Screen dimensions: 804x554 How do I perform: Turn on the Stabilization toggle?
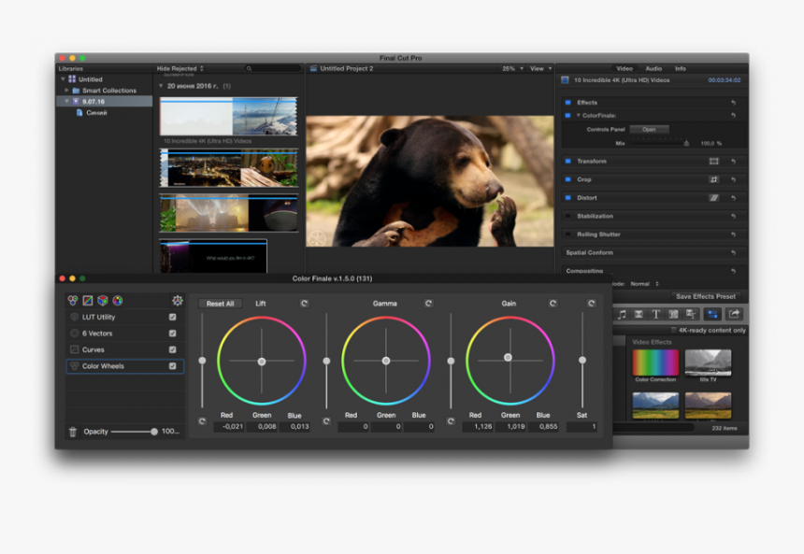pyautogui.click(x=567, y=216)
